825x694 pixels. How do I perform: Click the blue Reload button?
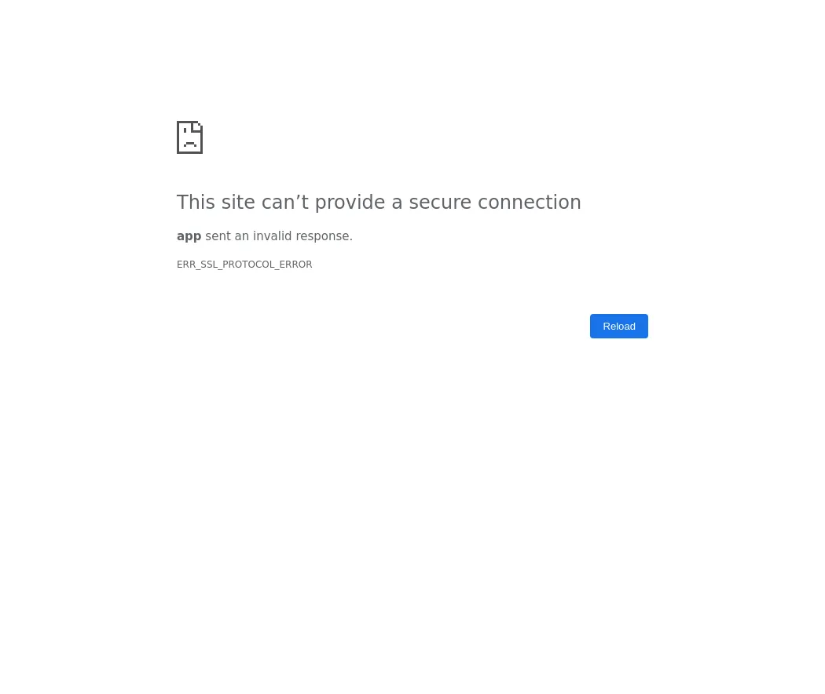pyautogui.click(x=619, y=326)
